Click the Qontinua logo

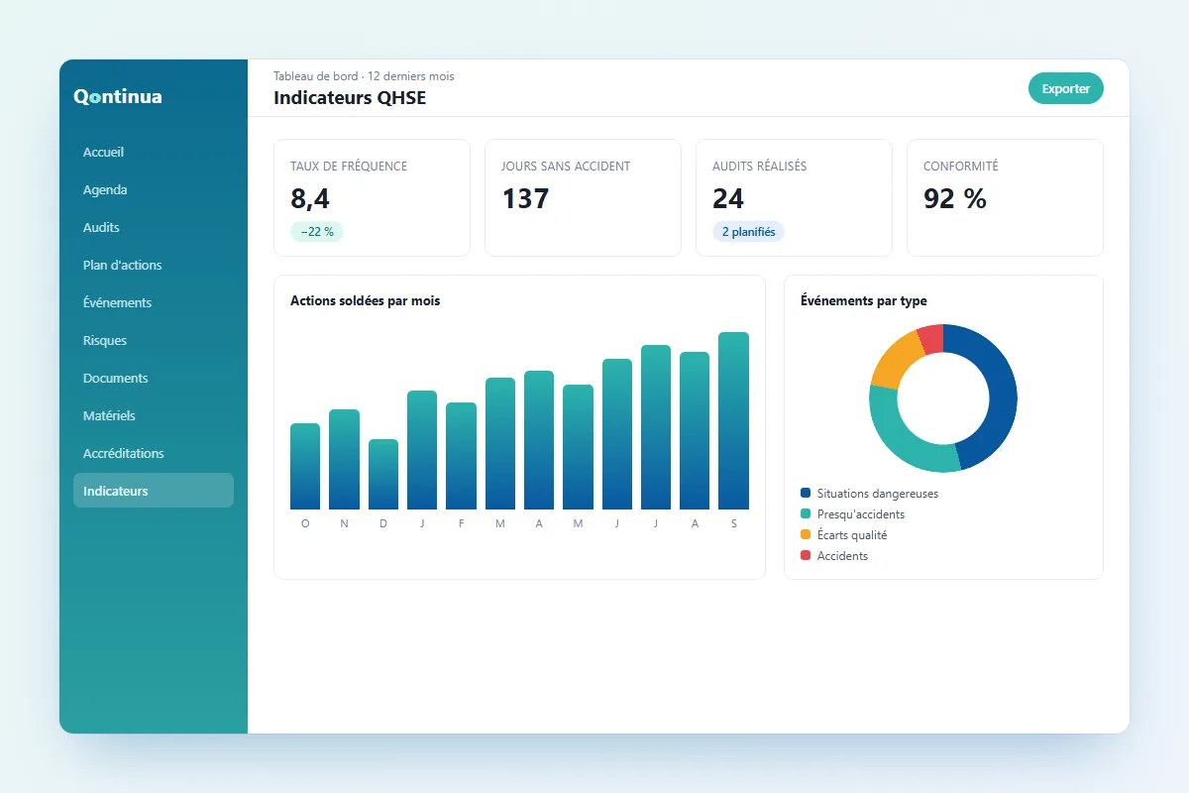point(117,96)
